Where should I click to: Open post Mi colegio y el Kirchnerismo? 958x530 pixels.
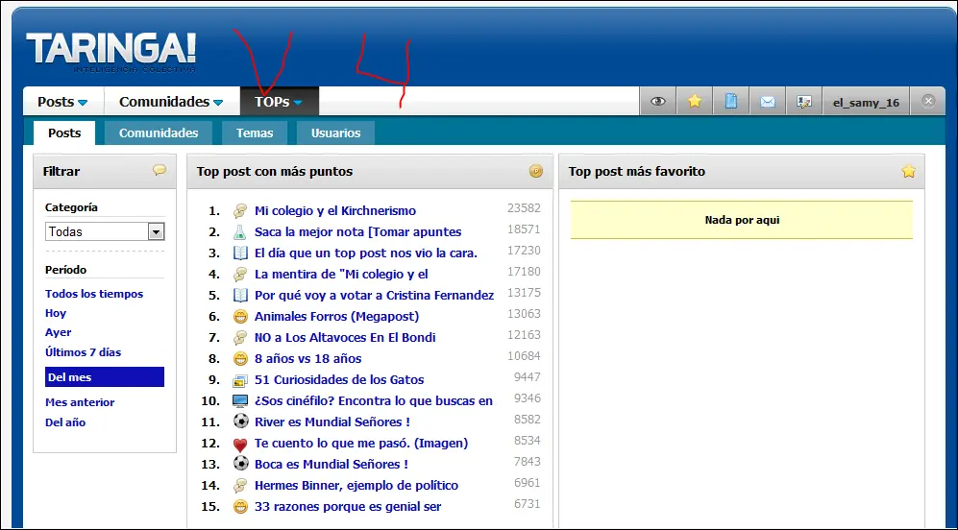click(335, 211)
